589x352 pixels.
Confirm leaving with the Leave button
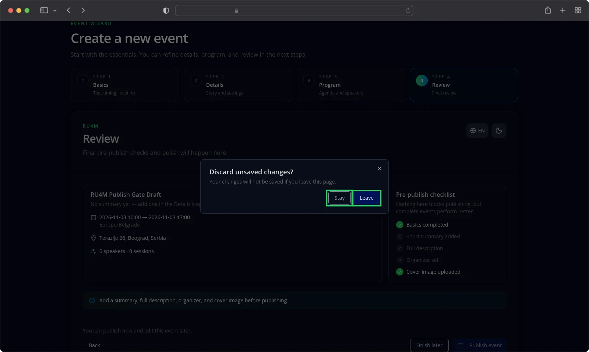(367, 198)
